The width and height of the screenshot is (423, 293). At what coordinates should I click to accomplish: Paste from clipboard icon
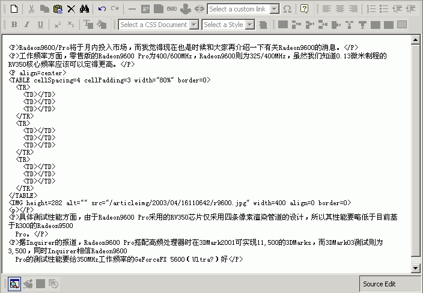tap(58, 9)
